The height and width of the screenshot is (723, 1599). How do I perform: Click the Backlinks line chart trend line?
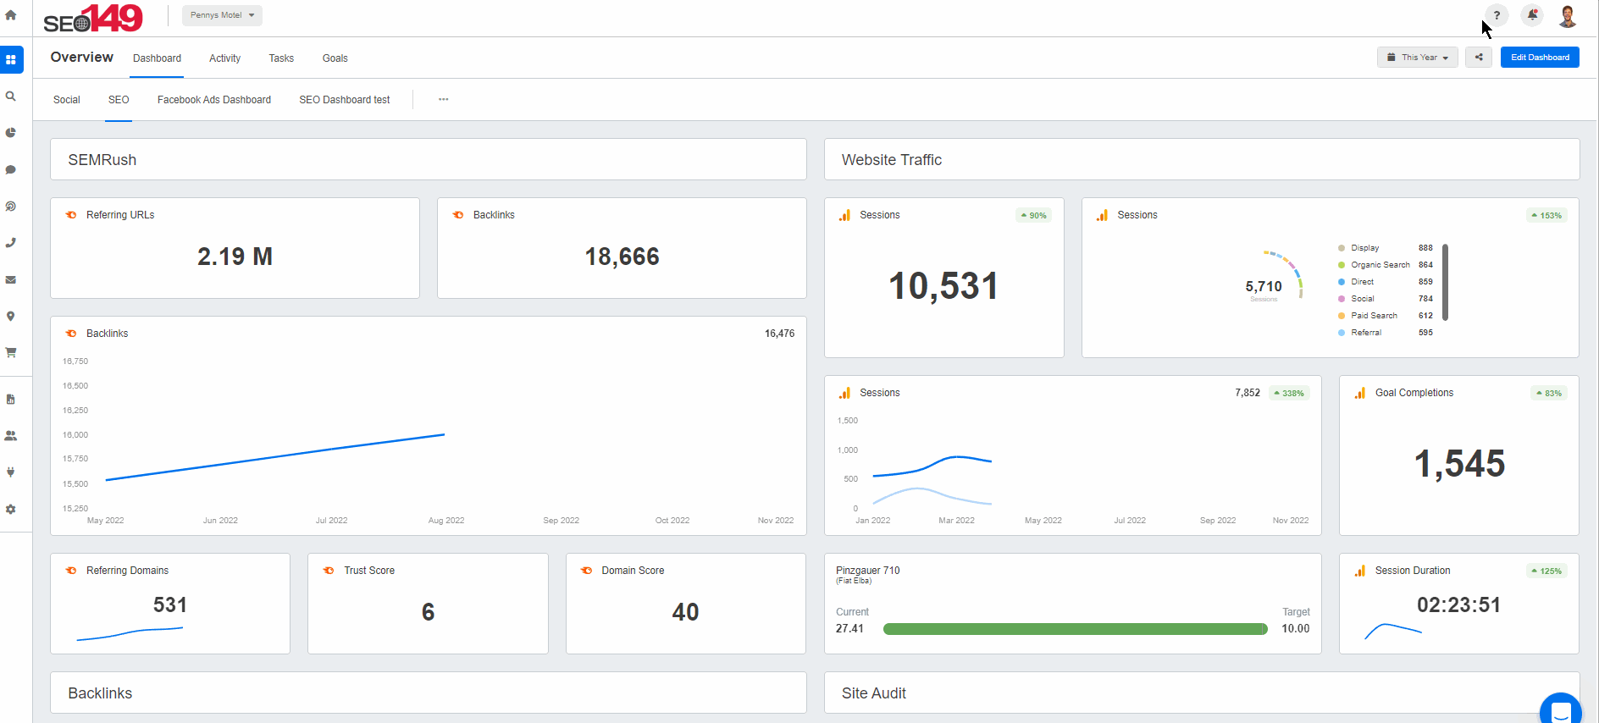[275, 457]
